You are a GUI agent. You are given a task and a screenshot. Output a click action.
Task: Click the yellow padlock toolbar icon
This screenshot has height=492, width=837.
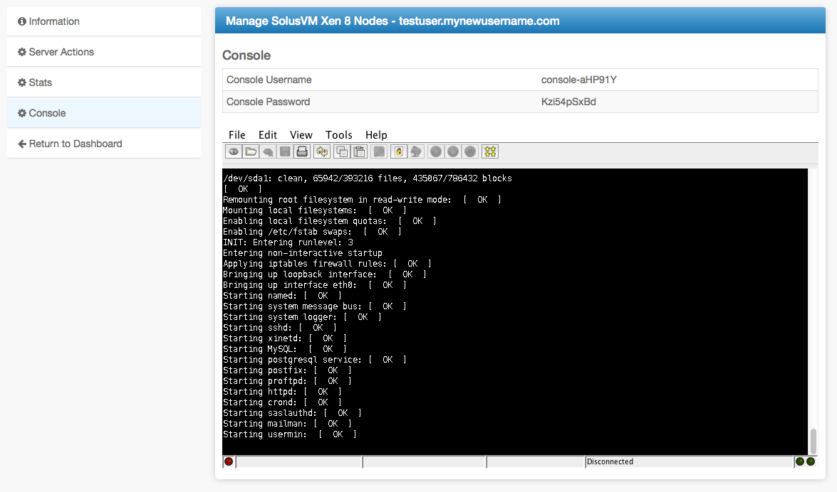click(400, 151)
